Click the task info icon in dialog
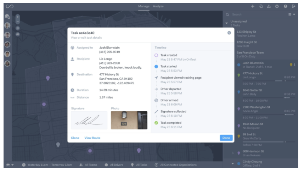The width and height of the screenshot is (304, 172). (229, 33)
